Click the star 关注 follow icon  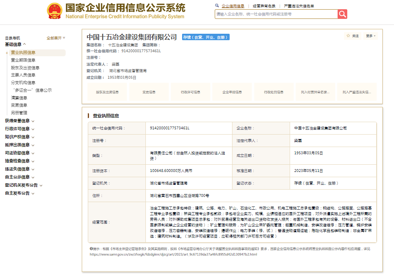(348, 36)
